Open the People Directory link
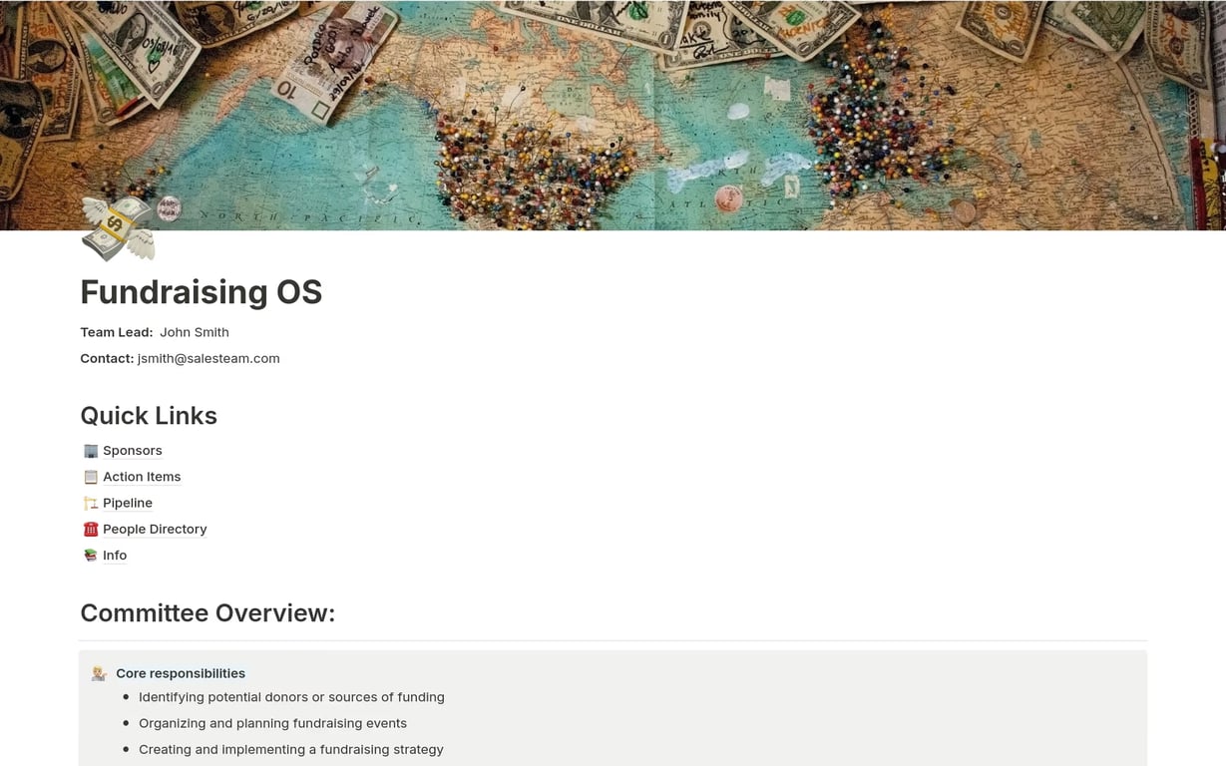The width and height of the screenshot is (1226, 766). (155, 529)
